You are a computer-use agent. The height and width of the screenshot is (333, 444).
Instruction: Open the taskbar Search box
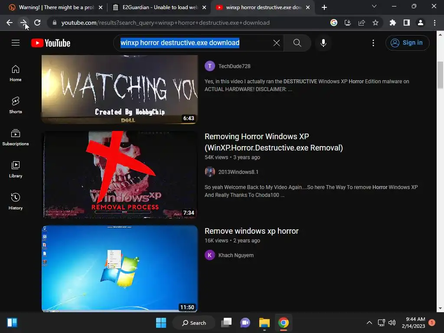click(x=194, y=323)
